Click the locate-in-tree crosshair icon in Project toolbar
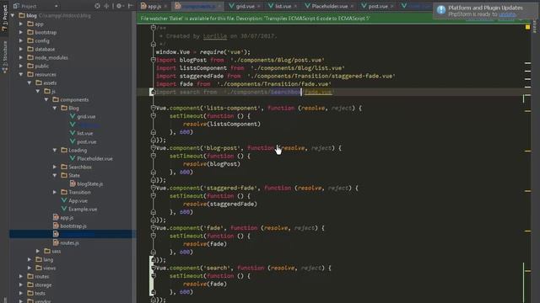This screenshot has height=303, width=540. (98, 6)
